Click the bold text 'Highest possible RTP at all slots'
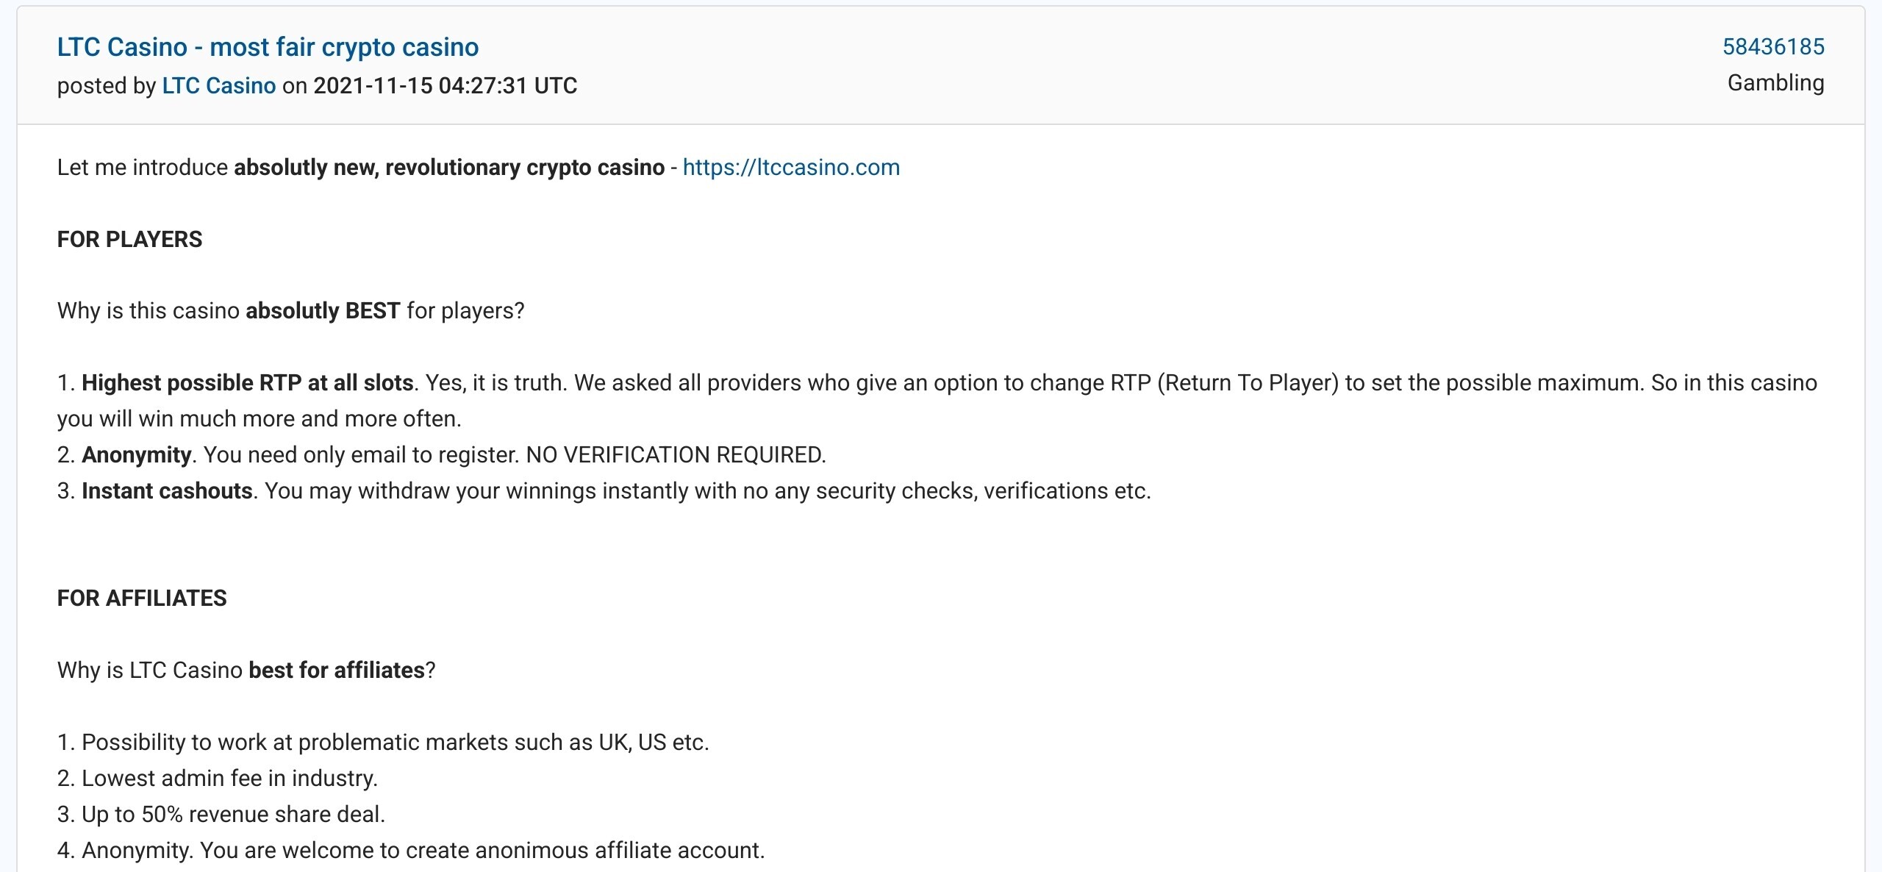 tap(248, 382)
